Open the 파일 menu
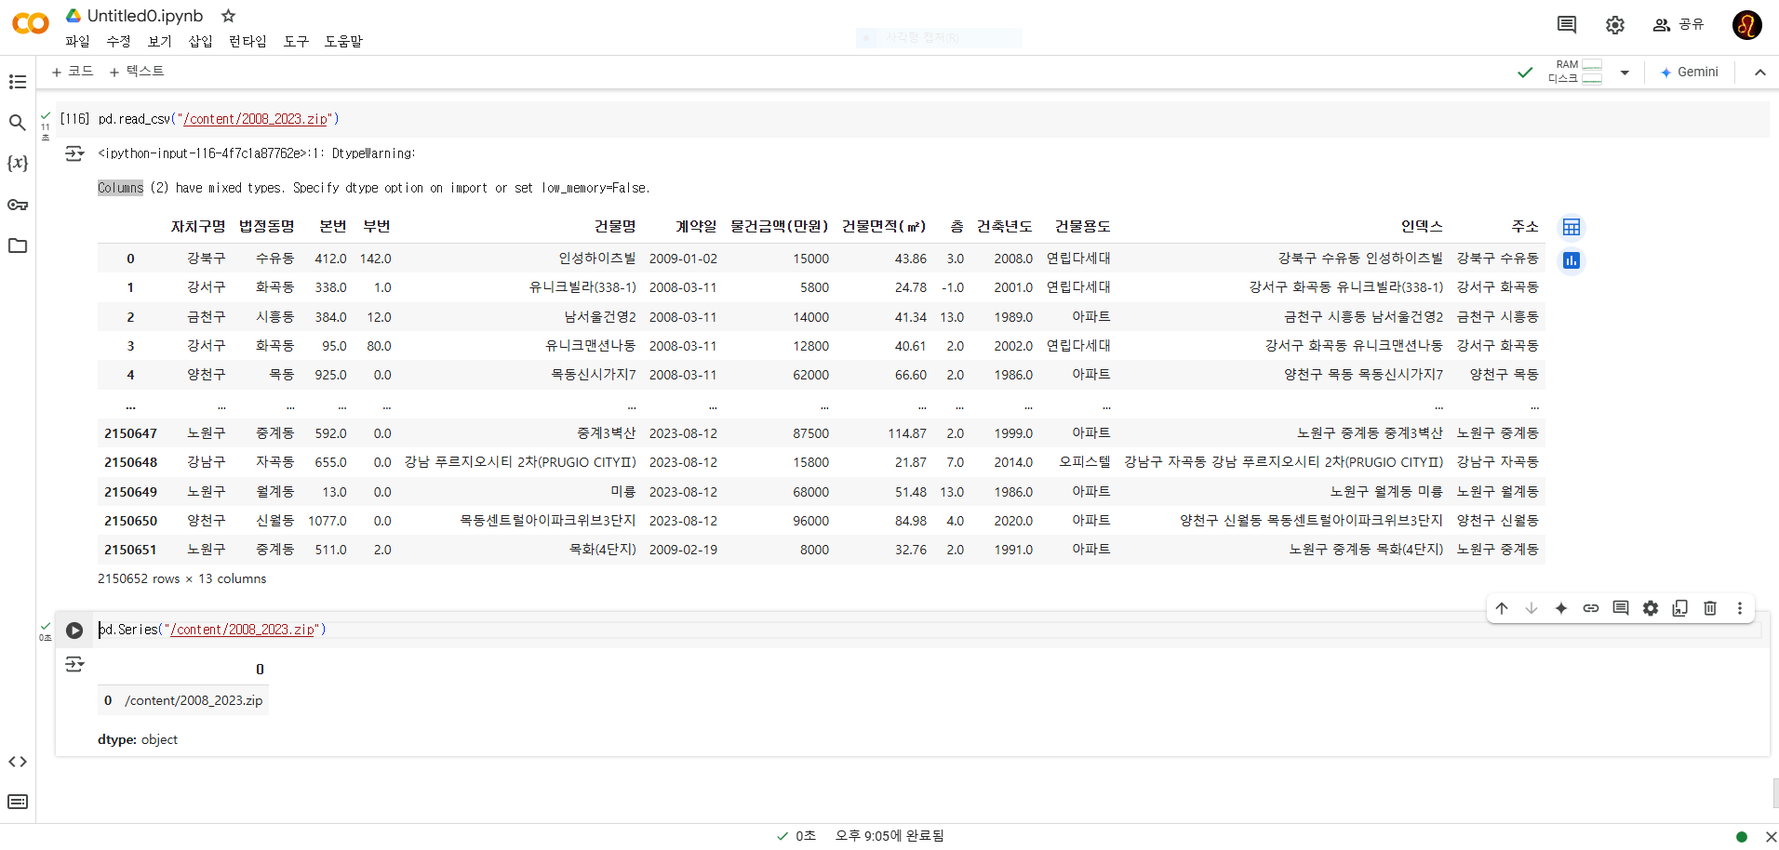The width and height of the screenshot is (1779, 850). [x=77, y=42]
